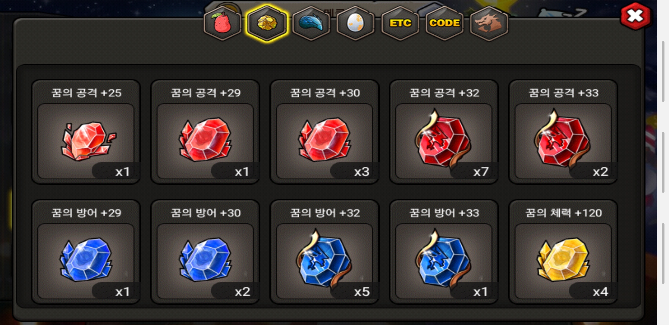Pick the 꿈의 공격 +30 gem item
The width and height of the screenshot is (669, 325).
coord(325,132)
